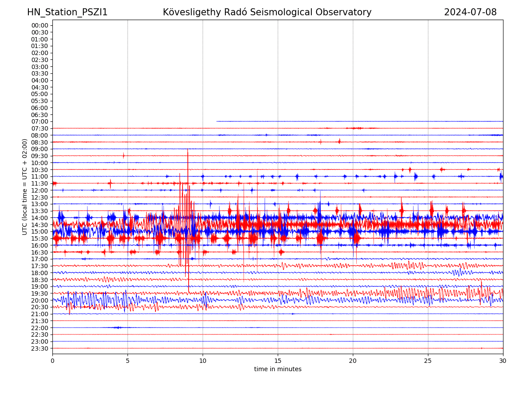Select the 23:30 row time label
Screen dimensions: 524x393
39,348
